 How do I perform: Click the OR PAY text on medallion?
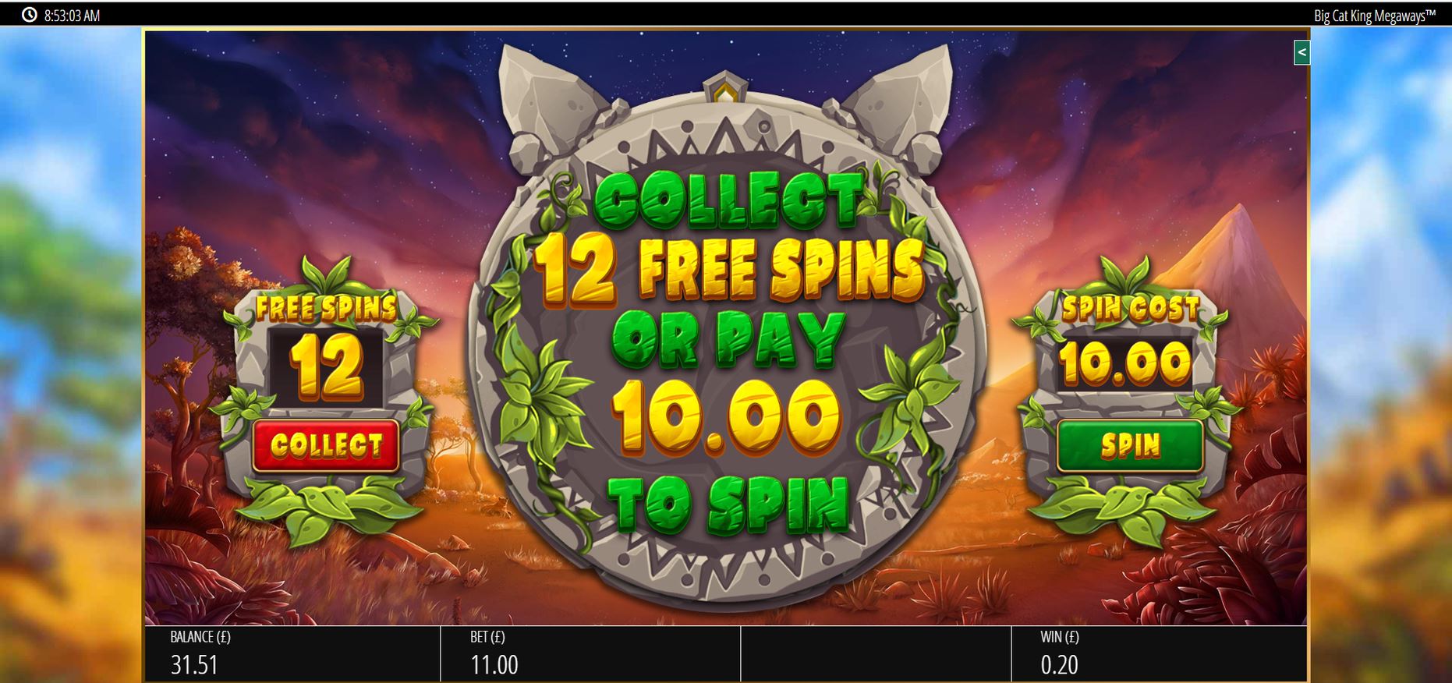point(728,340)
